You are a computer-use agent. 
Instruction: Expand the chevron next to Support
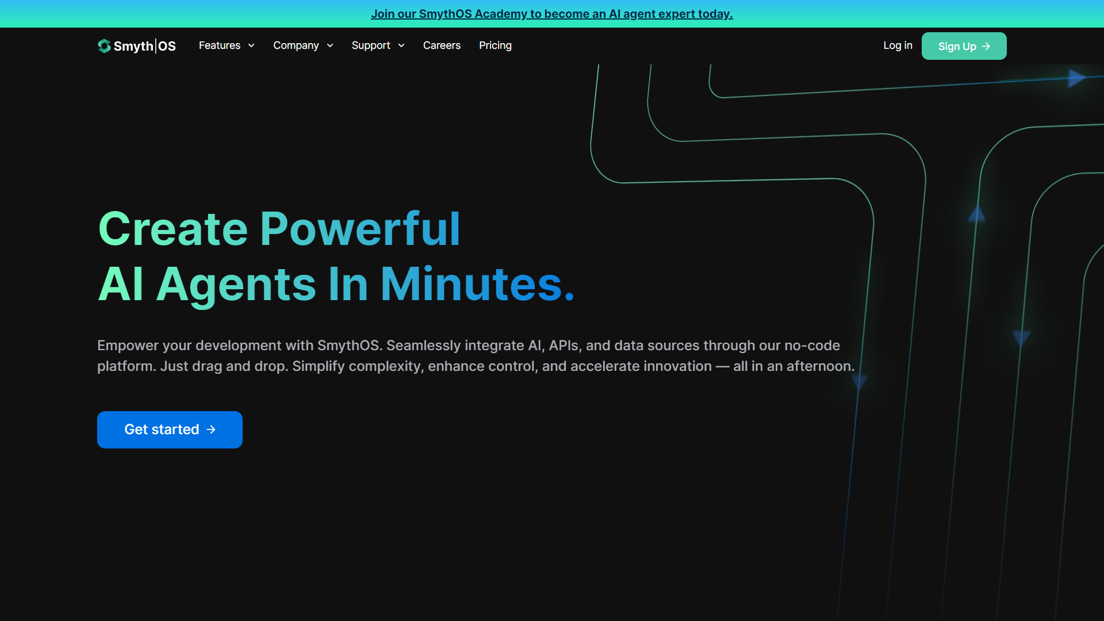tap(401, 45)
